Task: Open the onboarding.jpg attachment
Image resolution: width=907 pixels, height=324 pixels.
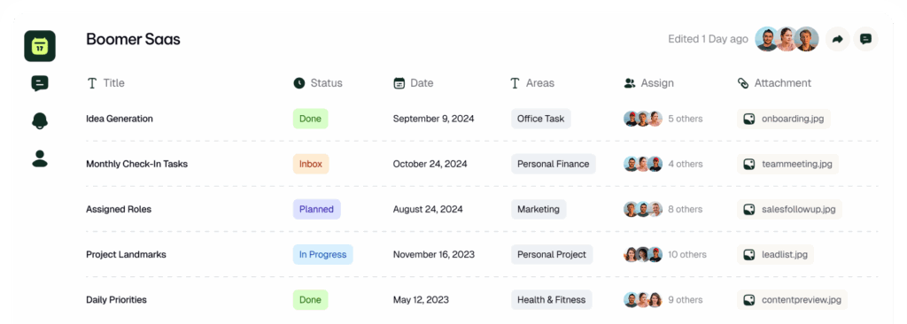Action: pos(784,119)
